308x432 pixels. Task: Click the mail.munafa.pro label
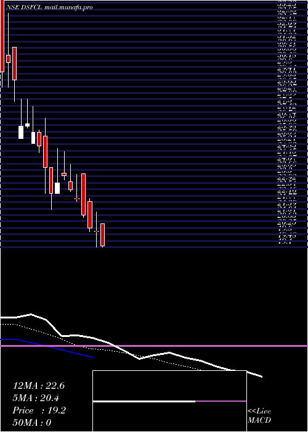[68, 7]
